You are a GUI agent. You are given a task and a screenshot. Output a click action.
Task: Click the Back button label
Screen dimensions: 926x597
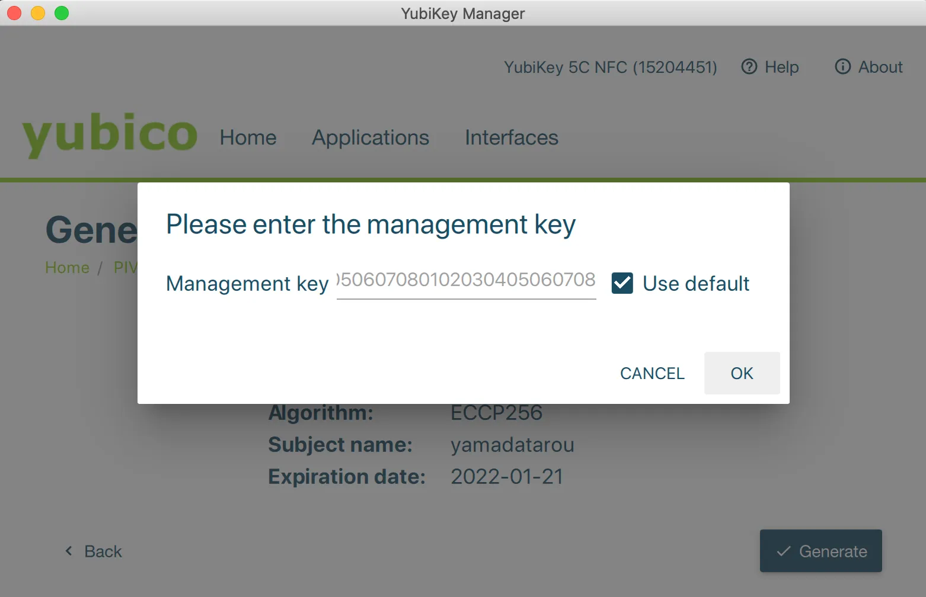103,551
